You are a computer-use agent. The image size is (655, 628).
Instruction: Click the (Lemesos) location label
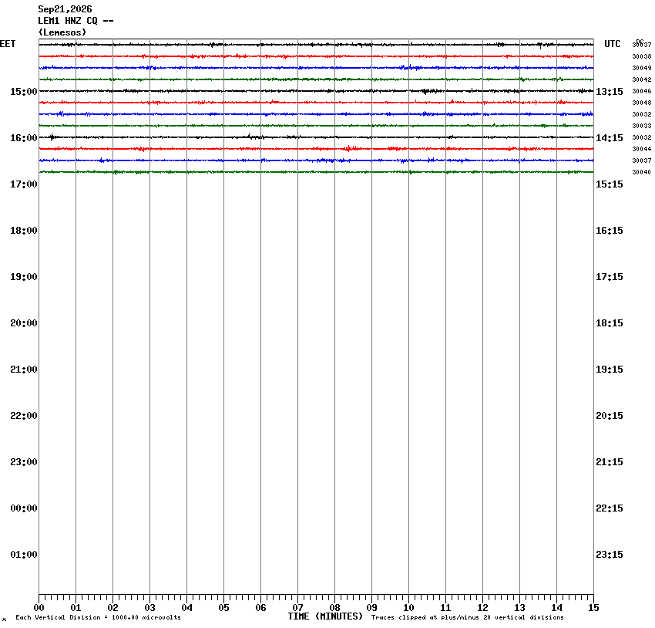click(x=62, y=32)
